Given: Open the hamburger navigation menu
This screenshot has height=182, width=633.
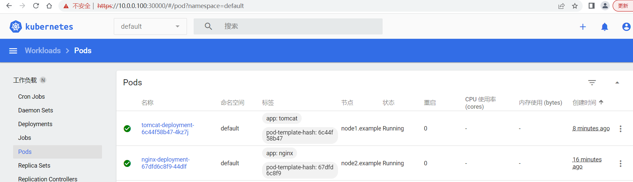Looking at the screenshot, I should click(x=13, y=51).
